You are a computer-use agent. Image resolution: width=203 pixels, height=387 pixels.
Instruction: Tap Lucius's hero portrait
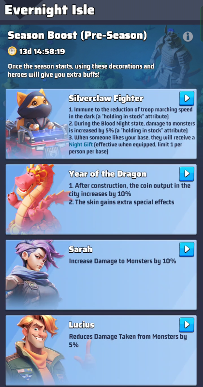(35, 350)
